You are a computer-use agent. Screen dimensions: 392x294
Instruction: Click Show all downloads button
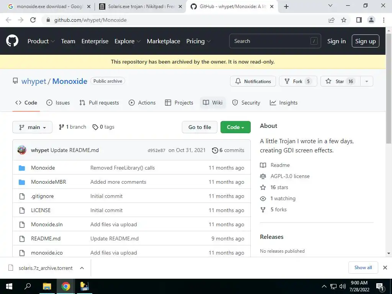(x=363, y=268)
